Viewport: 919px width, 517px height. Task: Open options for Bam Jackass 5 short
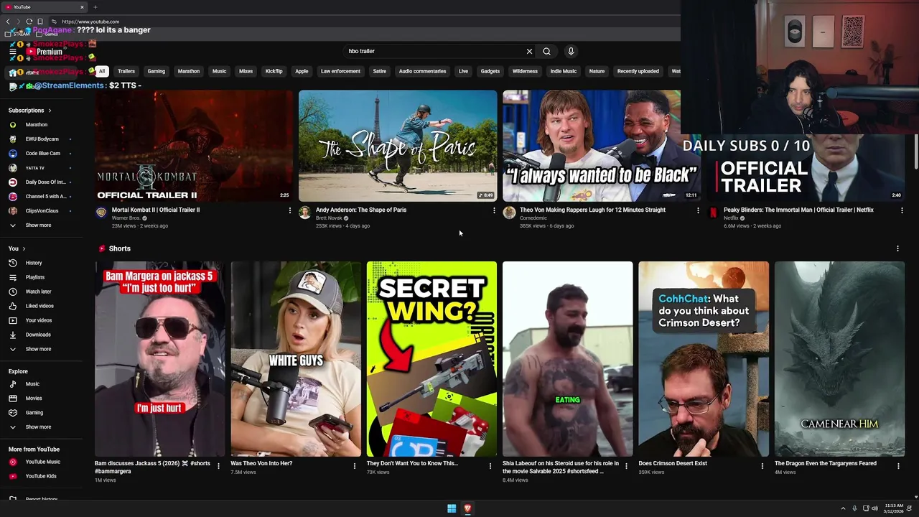coord(218,466)
